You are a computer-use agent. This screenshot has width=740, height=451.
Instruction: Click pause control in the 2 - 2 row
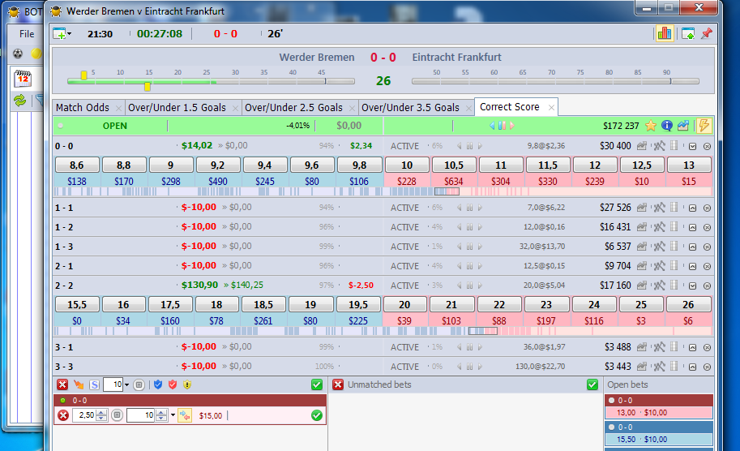(469, 286)
